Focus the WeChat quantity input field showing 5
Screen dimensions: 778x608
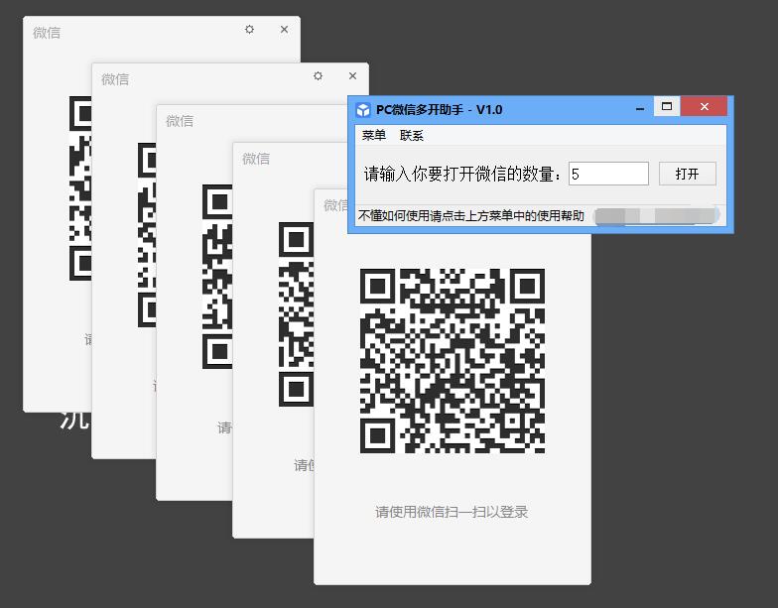(608, 174)
